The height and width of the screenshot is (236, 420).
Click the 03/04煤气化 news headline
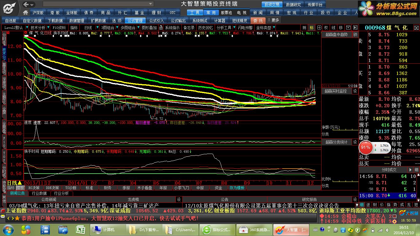[x=84, y=205]
